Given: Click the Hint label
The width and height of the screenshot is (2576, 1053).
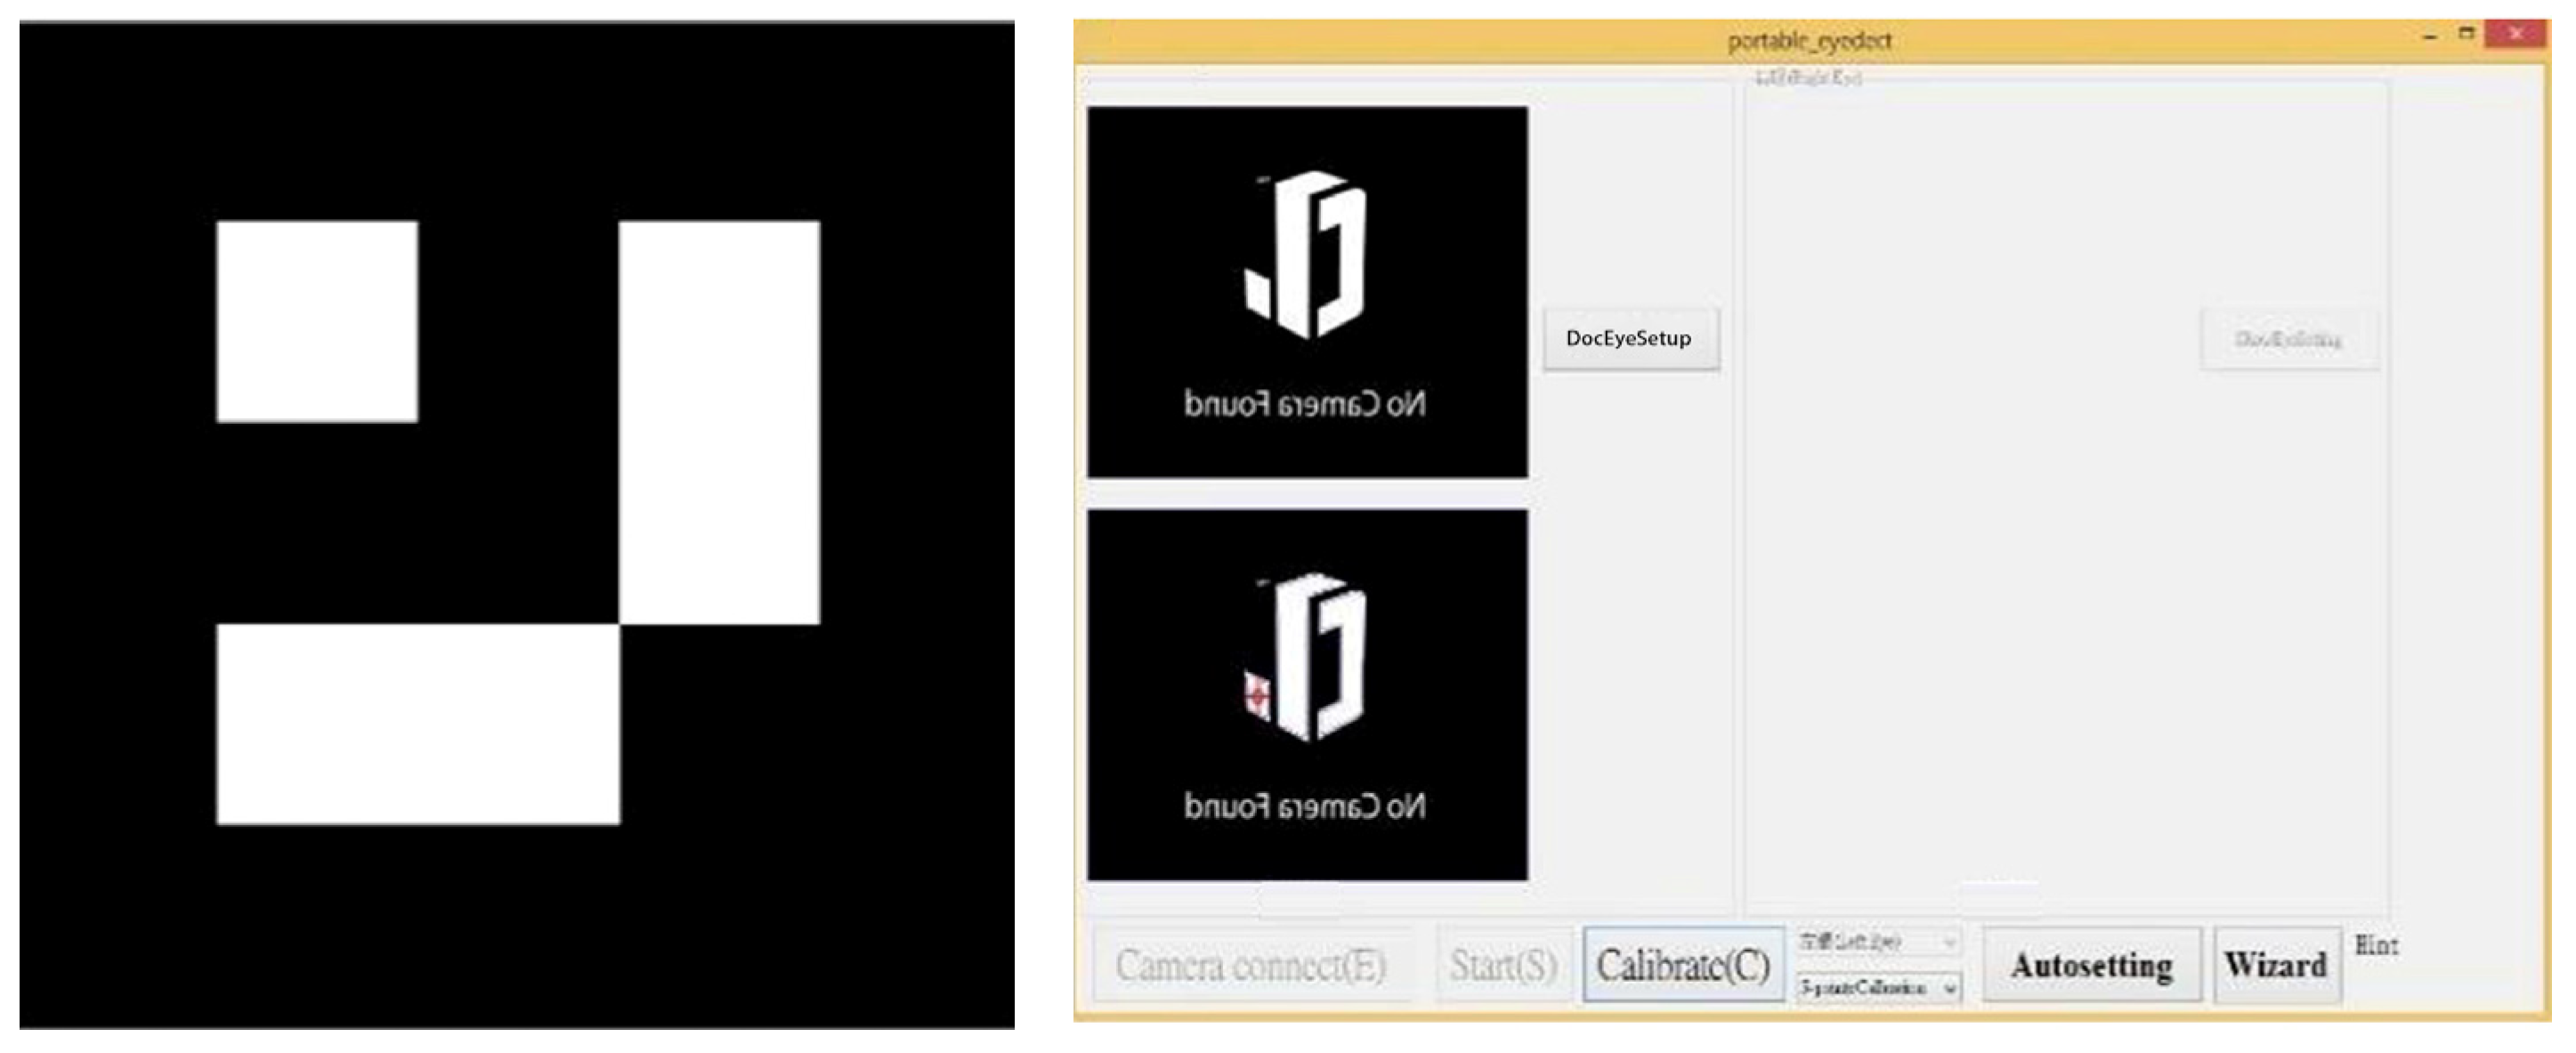Looking at the screenshot, I should [2376, 945].
